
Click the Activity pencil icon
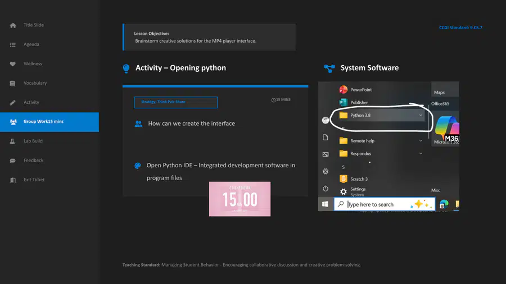(12, 103)
